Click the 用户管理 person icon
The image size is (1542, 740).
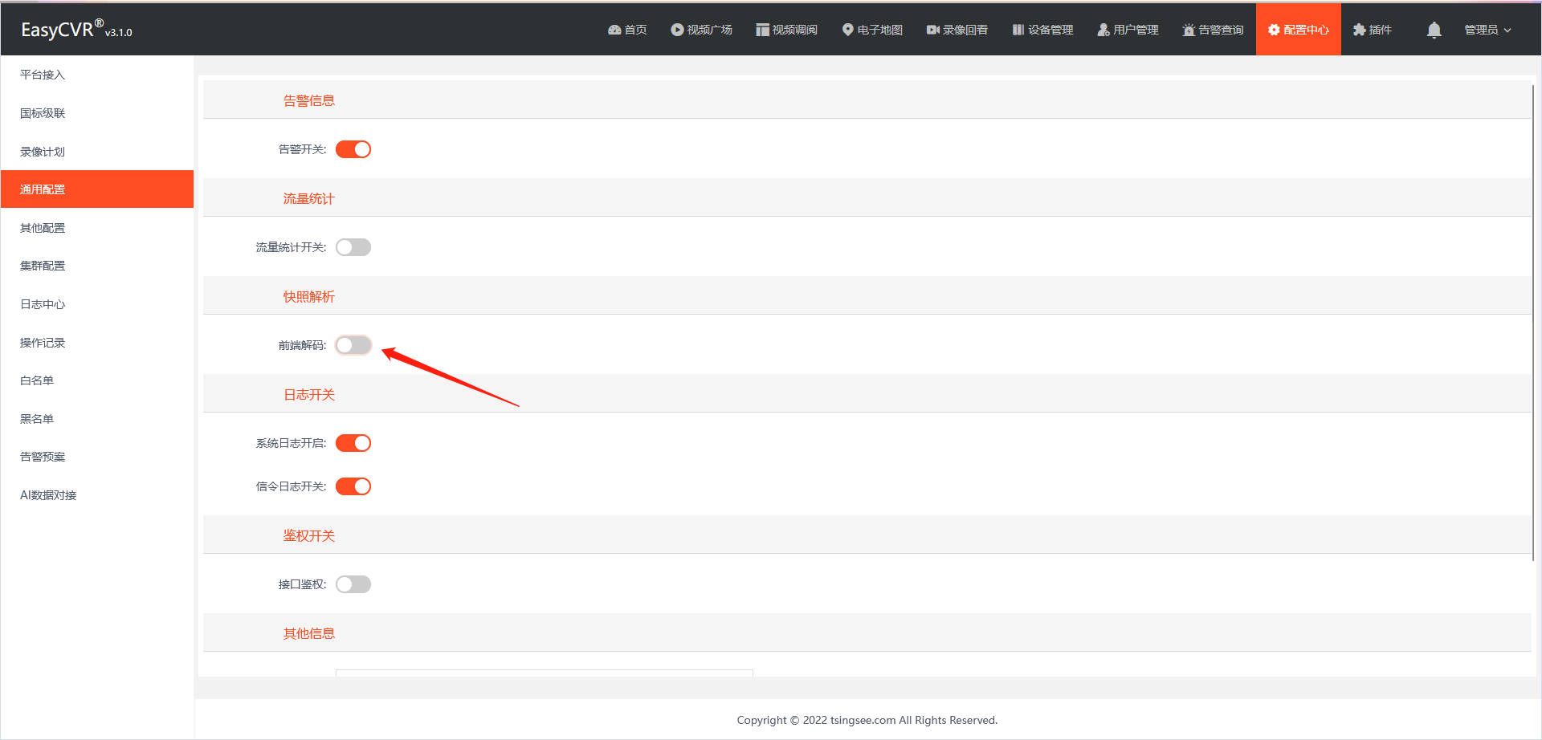(1103, 30)
